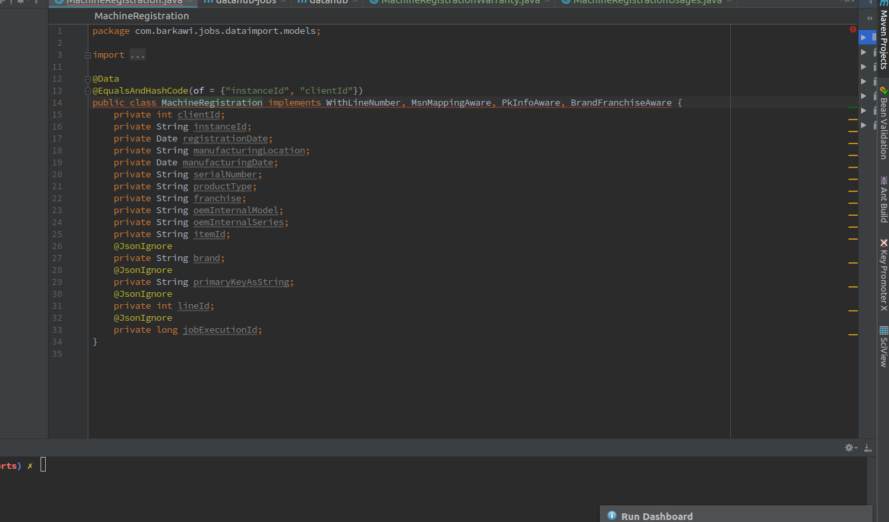Screen dimensions: 889x522
Task: Open the terminal panel gear settings
Action: click(x=851, y=448)
